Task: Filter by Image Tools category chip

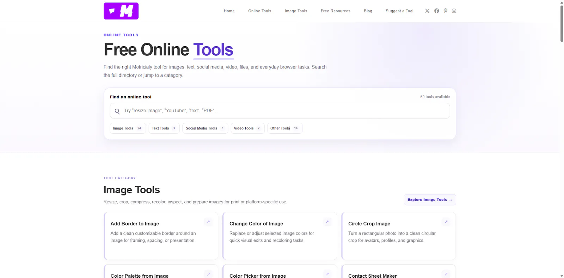Action: pyautogui.click(x=128, y=128)
